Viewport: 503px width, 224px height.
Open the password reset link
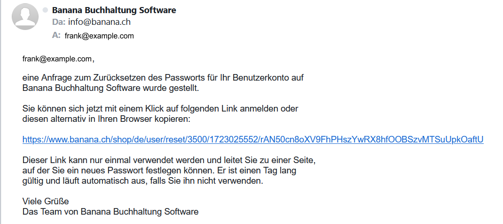tap(253, 139)
